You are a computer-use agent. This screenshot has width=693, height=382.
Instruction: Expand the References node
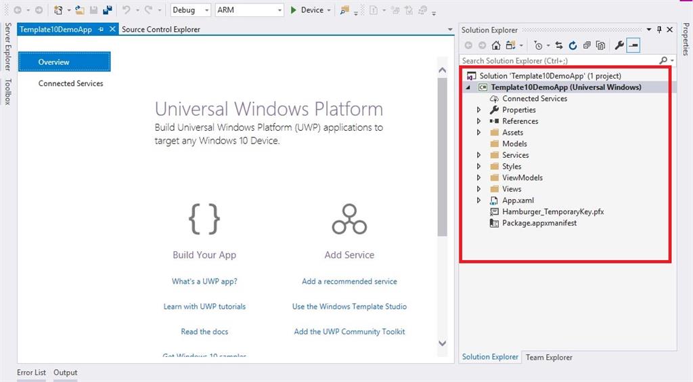[x=478, y=121]
